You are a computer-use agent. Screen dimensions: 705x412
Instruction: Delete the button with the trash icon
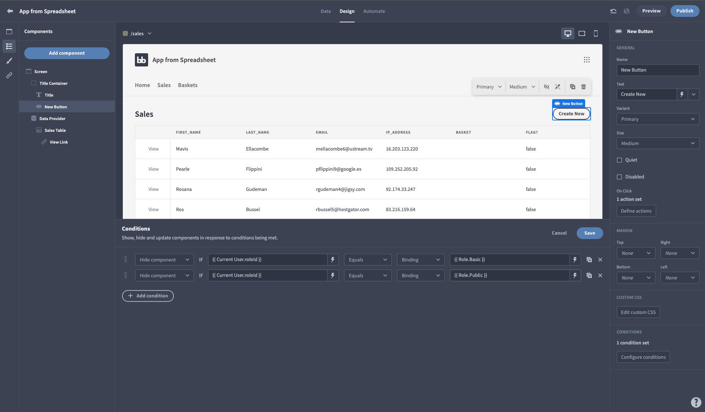pyautogui.click(x=583, y=87)
